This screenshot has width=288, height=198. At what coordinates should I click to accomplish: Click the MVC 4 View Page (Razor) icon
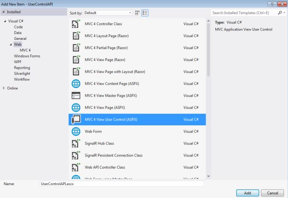click(76, 60)
